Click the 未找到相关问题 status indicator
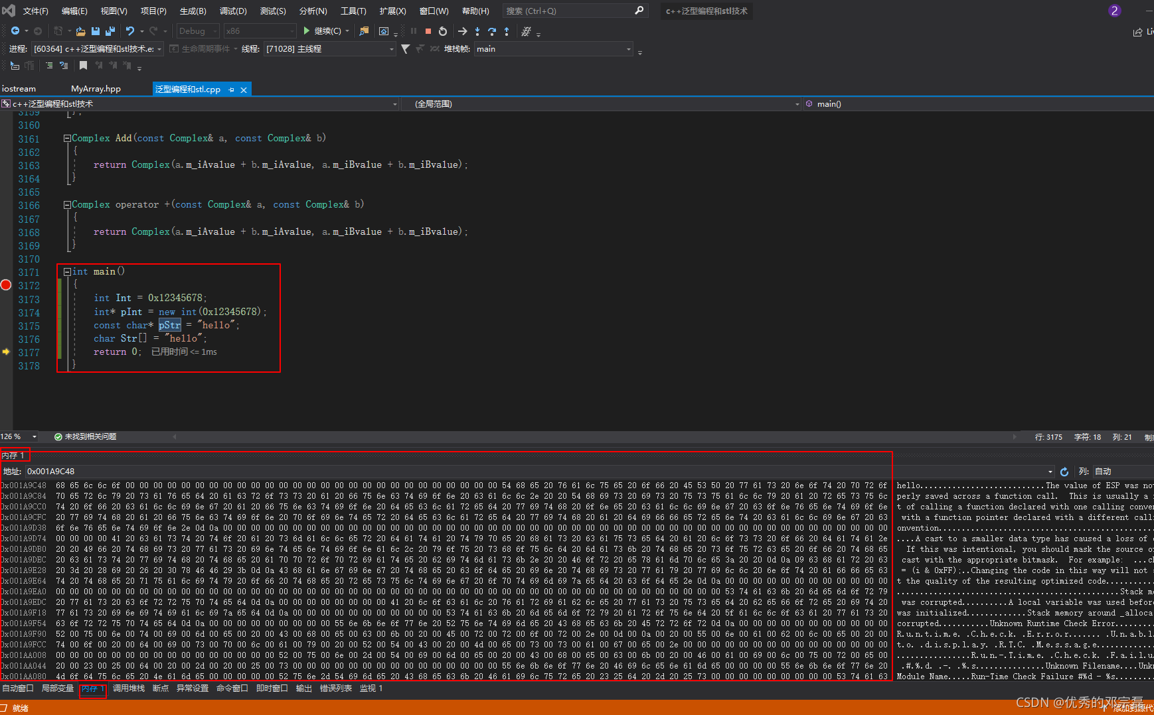The height and width of the screenshot is (715, 1154). click(85, 436)
